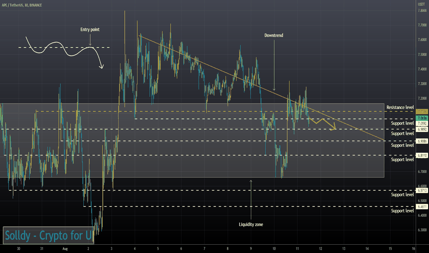Click the 7.0592 price tag

pos(422,124)
